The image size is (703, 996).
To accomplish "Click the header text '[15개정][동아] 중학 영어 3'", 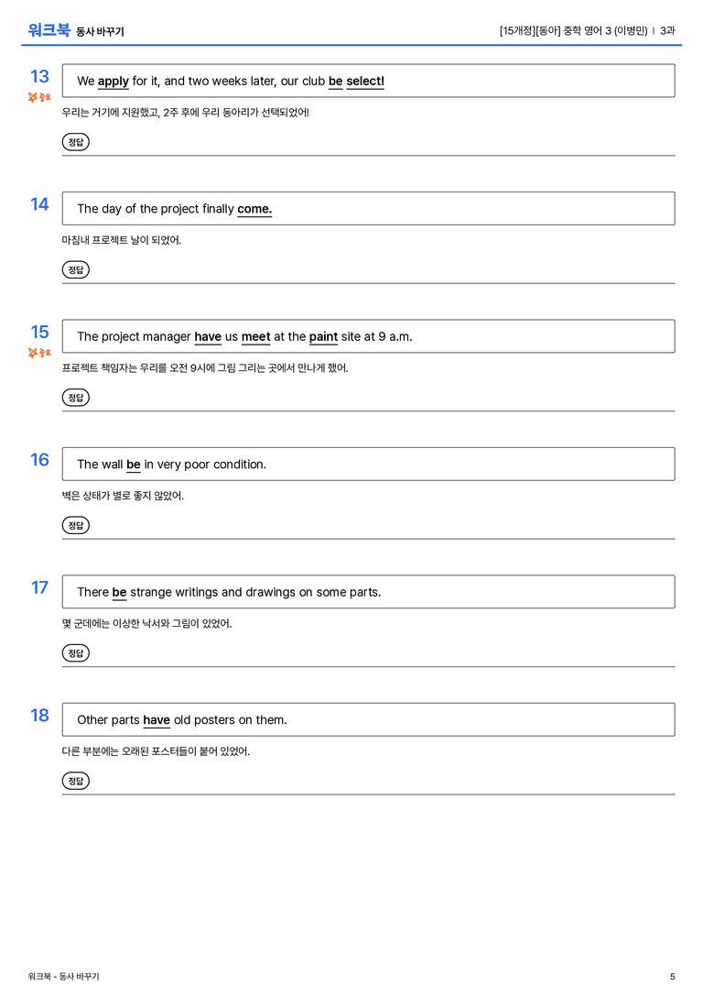I will point(555,30).
